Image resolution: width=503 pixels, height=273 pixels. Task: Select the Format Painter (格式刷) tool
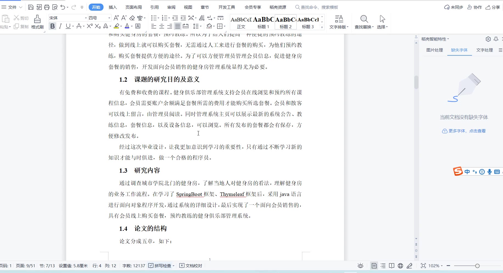coord(37,22)
